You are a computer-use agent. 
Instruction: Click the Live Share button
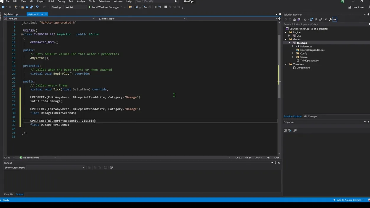[356, 7]
